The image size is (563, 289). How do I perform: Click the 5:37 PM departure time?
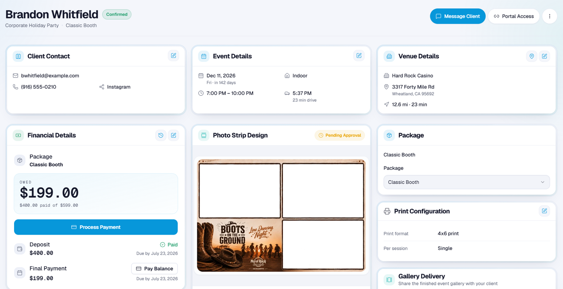[302, 93]
